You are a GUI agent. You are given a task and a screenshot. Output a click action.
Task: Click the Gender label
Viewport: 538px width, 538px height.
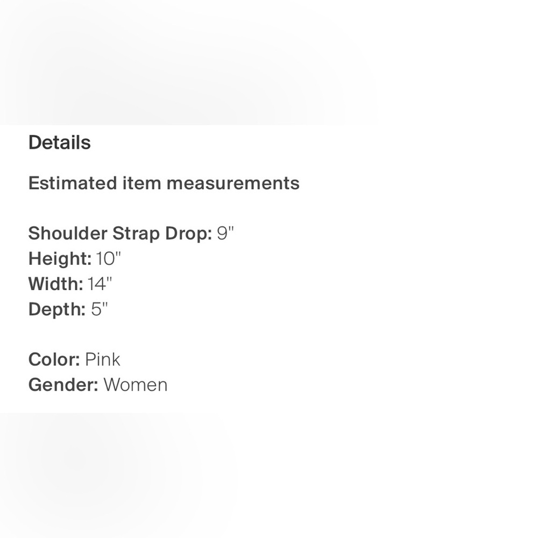[x=63, y=385]
